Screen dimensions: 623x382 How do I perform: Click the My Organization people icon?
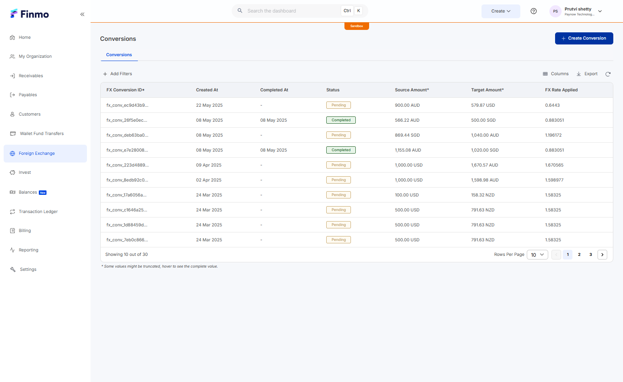click(x=13, y=57)
